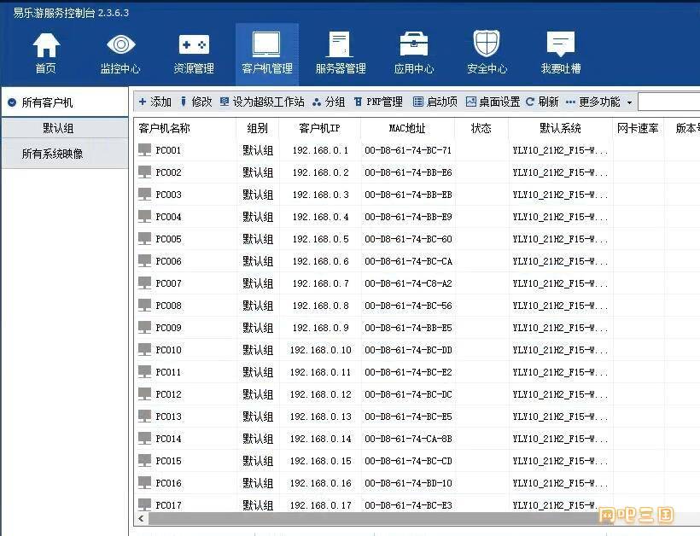700x536 pixels.
Task: Click 设为超级工作站 toolbar button
Action: click(262, 102)
